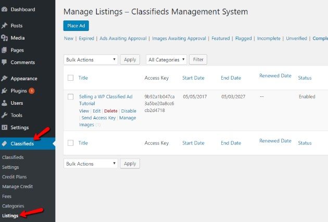The height and width of the screenshot is (222, 328).
Task: Click the Tools wrench icon
Action: tap(4, 115)
